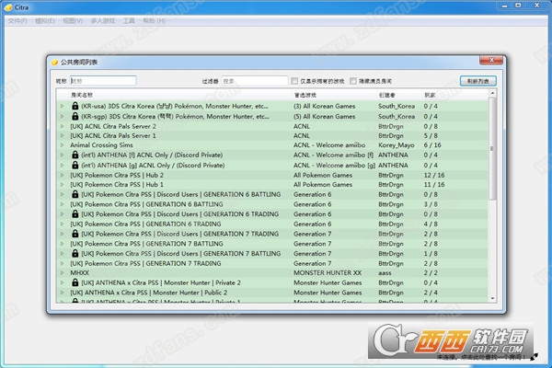Image resolution: width=552 pixels, height=368 pixels.
Task: Click the lock icon on KR-usa Korea room
Action: coord(75,106)
